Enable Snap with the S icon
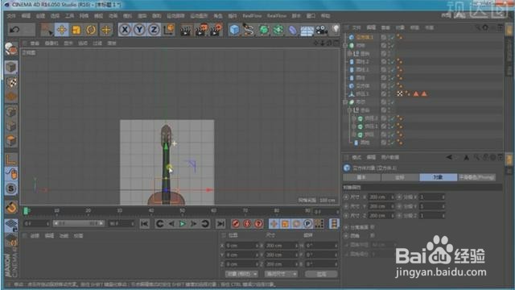 coord(11,188)
